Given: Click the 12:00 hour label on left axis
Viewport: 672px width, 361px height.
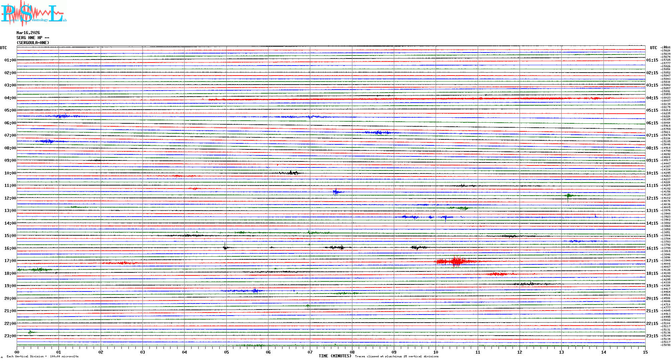Looking at the screenshot, I should tap(10, 198).
